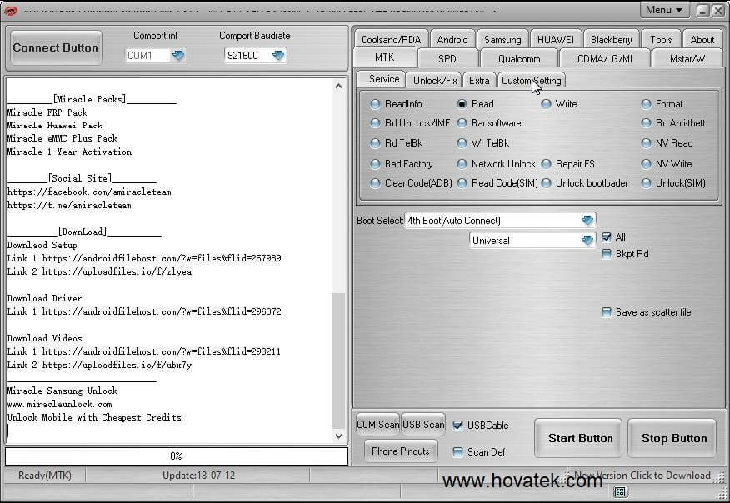This screenshot has height=503, width=730.
Task: Open the Boot Select dropdown
Action: pyautogui.click(x=587, y=220)
